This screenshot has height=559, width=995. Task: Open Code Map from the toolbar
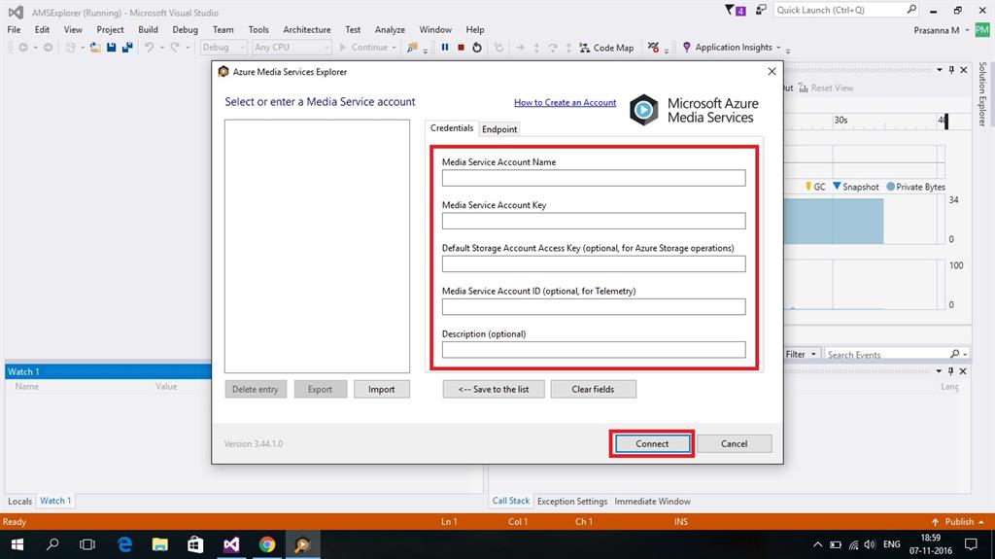[606, 47]
